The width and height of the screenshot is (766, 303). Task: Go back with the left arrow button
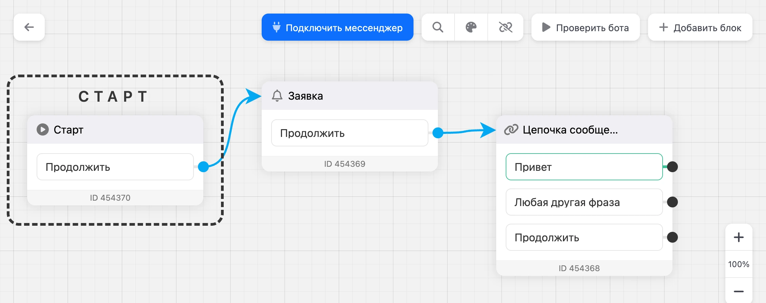[29, 27]
